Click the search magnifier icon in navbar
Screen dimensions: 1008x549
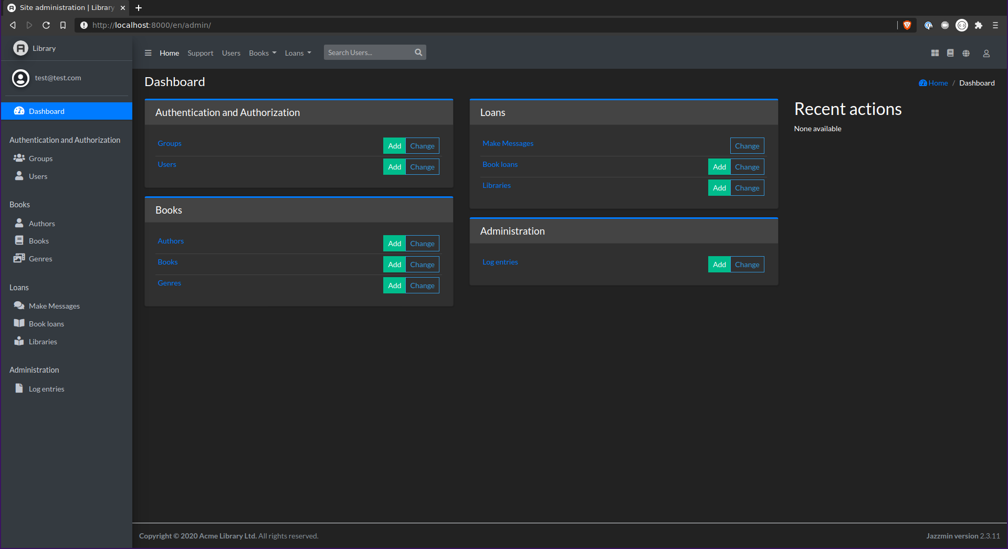point(418,52)
